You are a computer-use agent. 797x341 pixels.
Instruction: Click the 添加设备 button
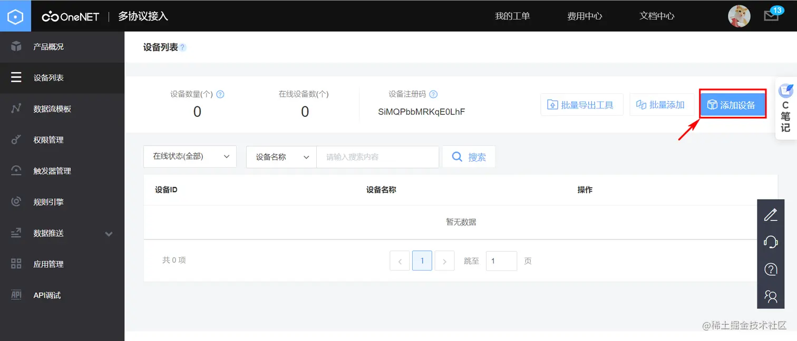coord(732,105)
